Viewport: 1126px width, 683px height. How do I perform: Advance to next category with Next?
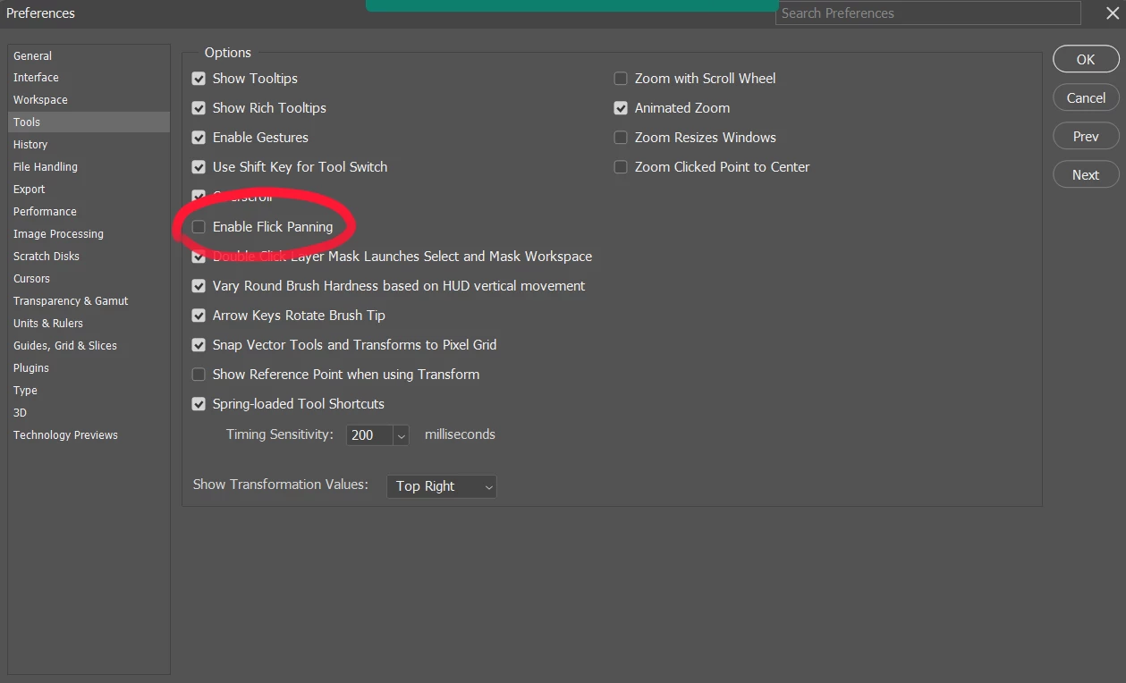click(x=1086, y=175)
